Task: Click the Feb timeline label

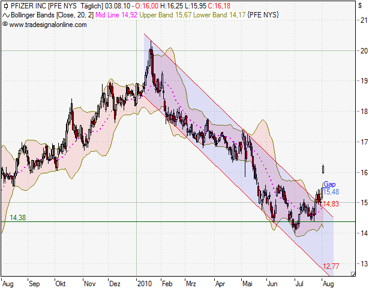Action: [x=167, y=284]
